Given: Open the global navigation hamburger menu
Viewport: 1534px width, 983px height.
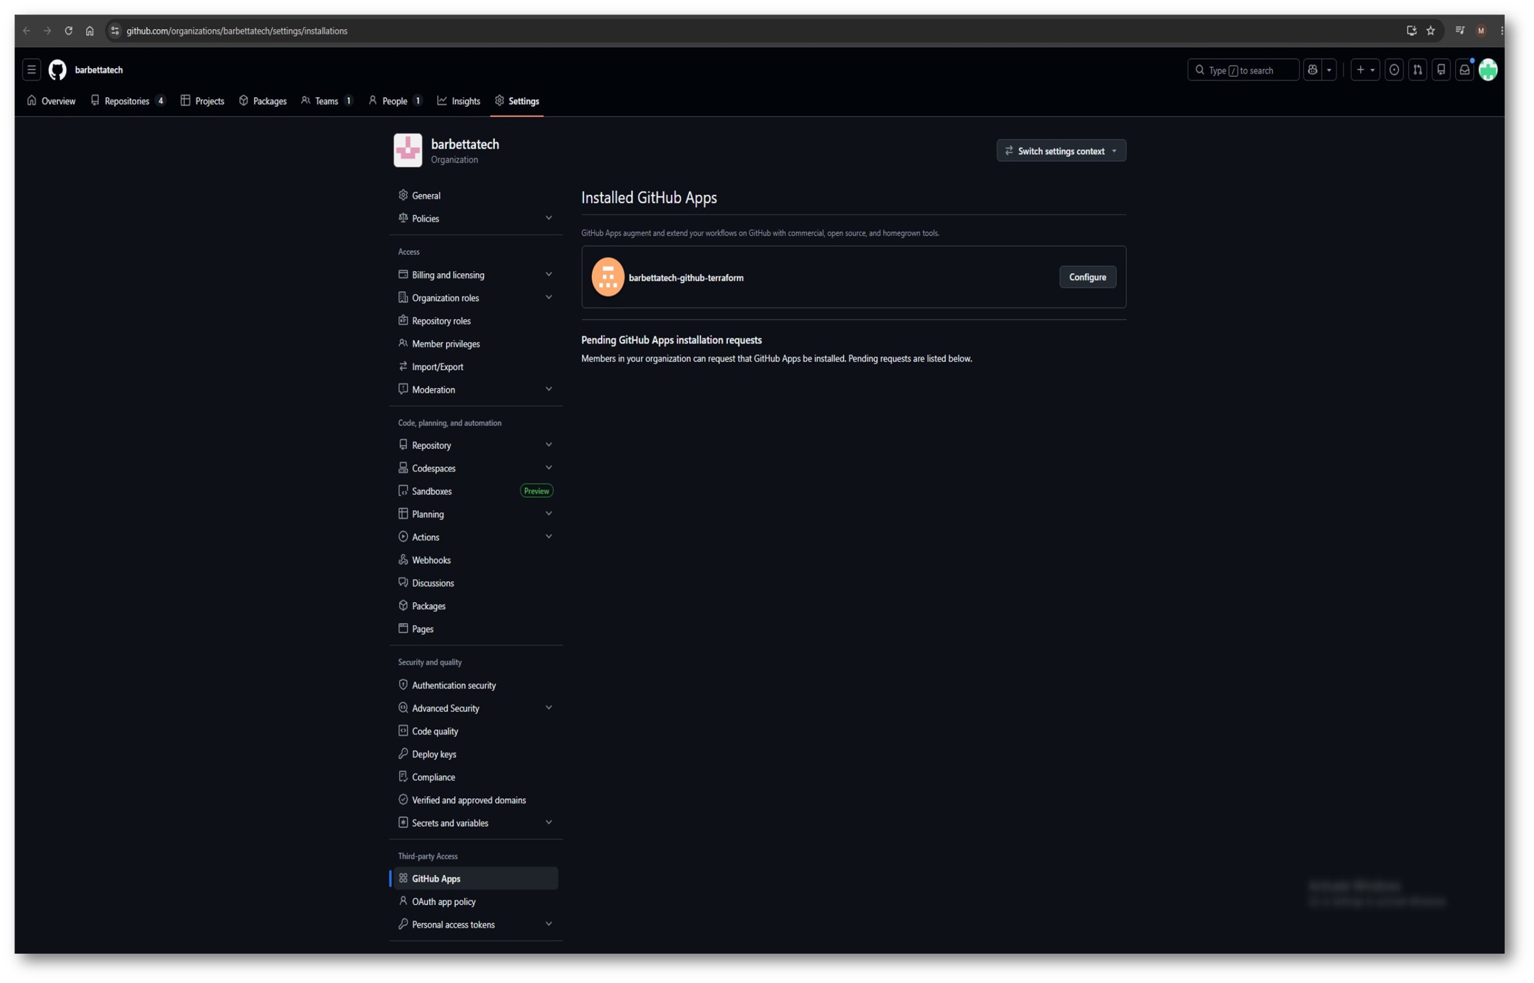Looking at the screenshot, I should (x=31, y=69).
